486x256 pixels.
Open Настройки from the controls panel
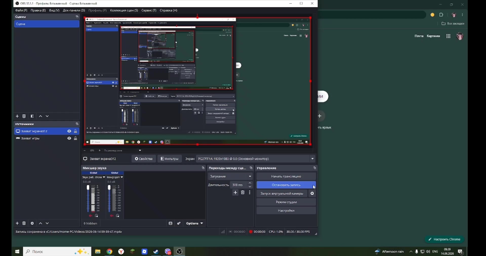coord(286,210)
